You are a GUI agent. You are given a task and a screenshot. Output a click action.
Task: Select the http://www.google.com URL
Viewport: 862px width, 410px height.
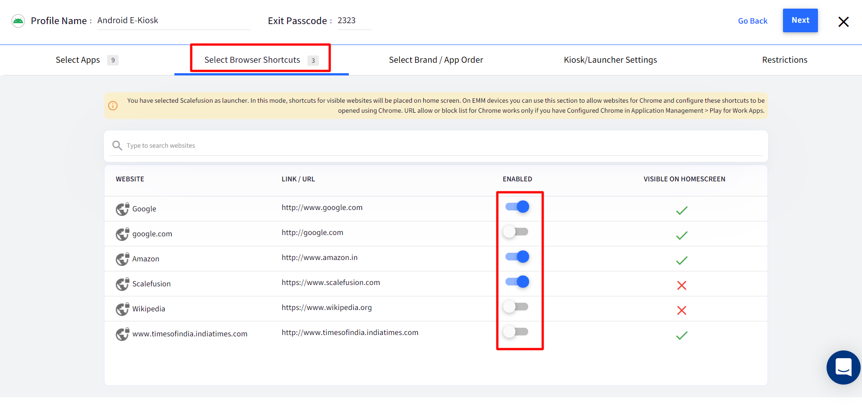(x=322, y=208)
